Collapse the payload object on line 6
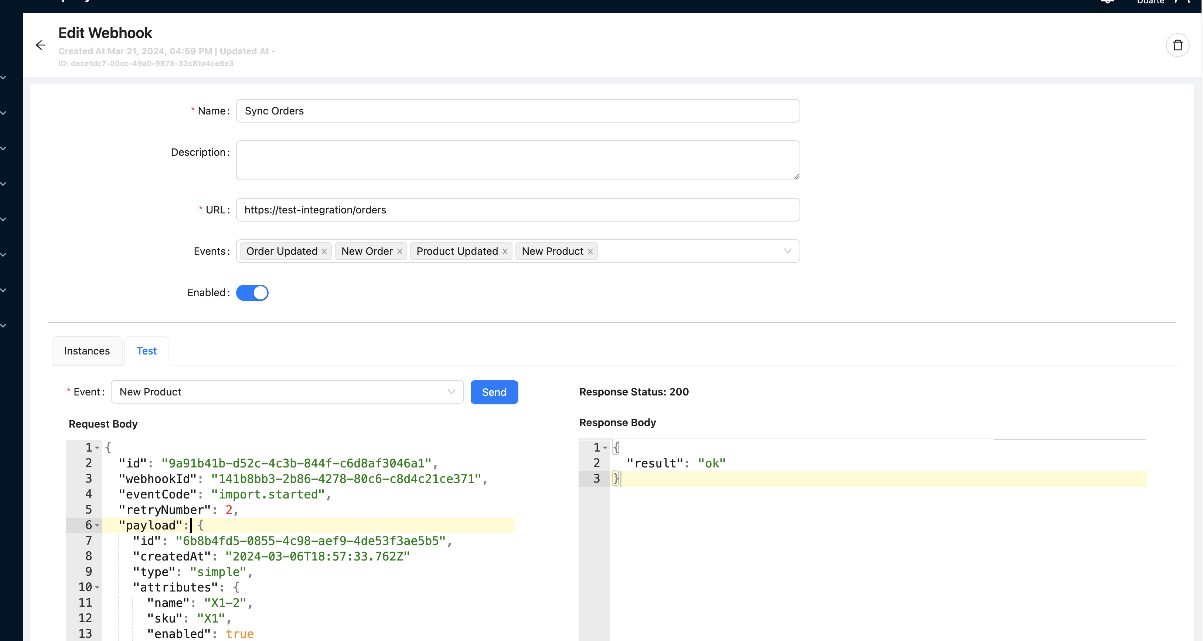This screenshot has height=641, width=1203. click(97, 526)
